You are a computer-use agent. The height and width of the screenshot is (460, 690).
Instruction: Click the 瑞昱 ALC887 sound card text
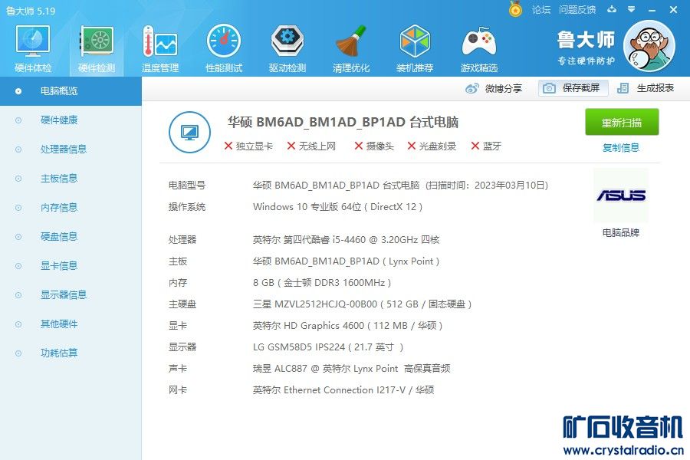(x=351, y=369)
